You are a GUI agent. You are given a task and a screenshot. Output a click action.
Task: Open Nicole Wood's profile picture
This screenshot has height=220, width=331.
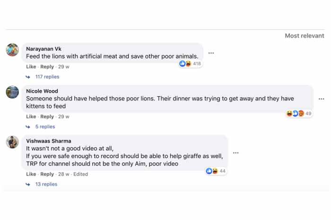(x=12, y=92)
